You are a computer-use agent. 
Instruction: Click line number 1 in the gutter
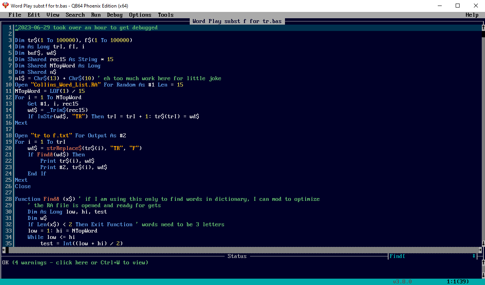[x=10, y=28]
